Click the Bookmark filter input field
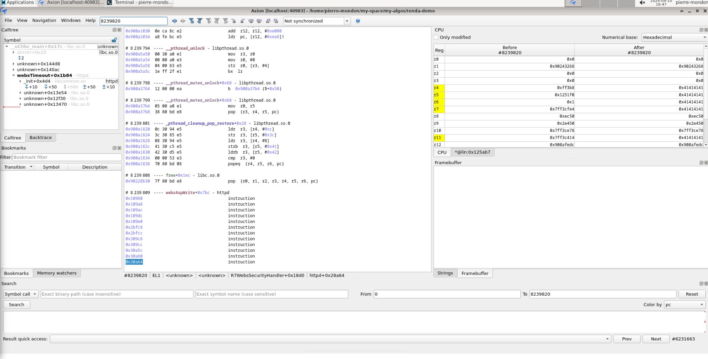This screenshot has height=359, width=708. pyautogui.click(x=67, y=157)
